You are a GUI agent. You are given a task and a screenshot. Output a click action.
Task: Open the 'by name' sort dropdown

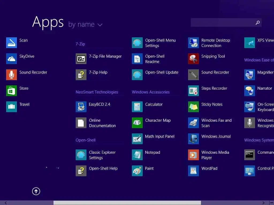coord(85,24)
